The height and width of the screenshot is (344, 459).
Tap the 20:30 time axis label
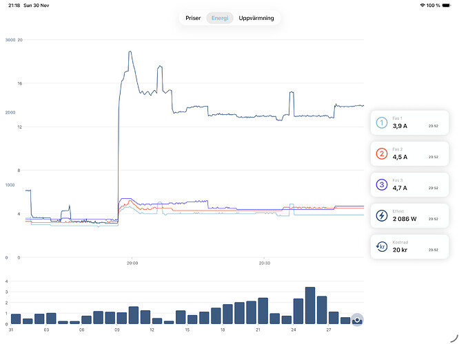[x=264, y=263]
